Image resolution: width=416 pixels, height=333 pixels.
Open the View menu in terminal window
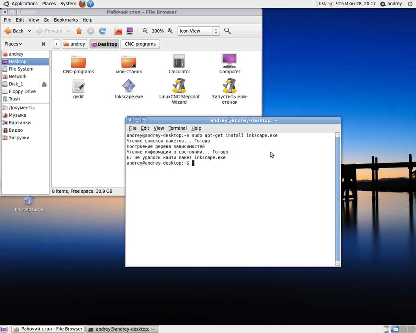(x=159, y=128)
